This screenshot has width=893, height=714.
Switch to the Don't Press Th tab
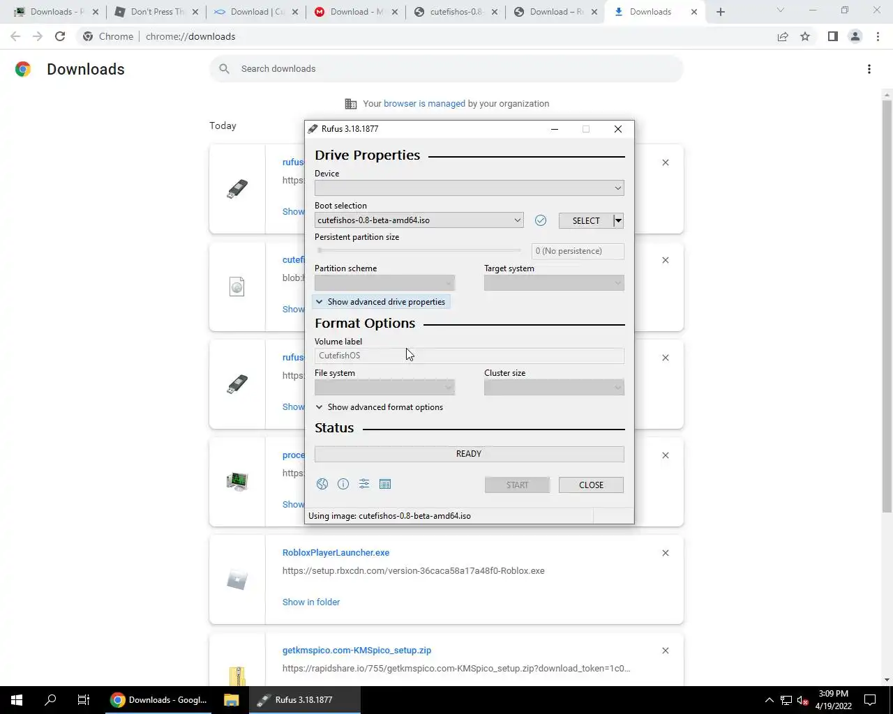pyautogui.click(x=157, y=12)
